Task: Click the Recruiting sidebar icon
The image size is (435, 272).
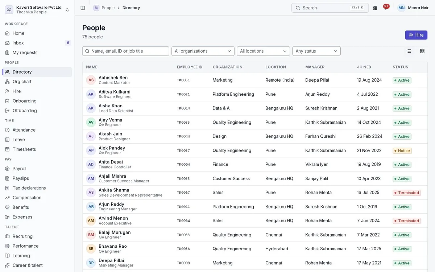Action: pos(7,236)
